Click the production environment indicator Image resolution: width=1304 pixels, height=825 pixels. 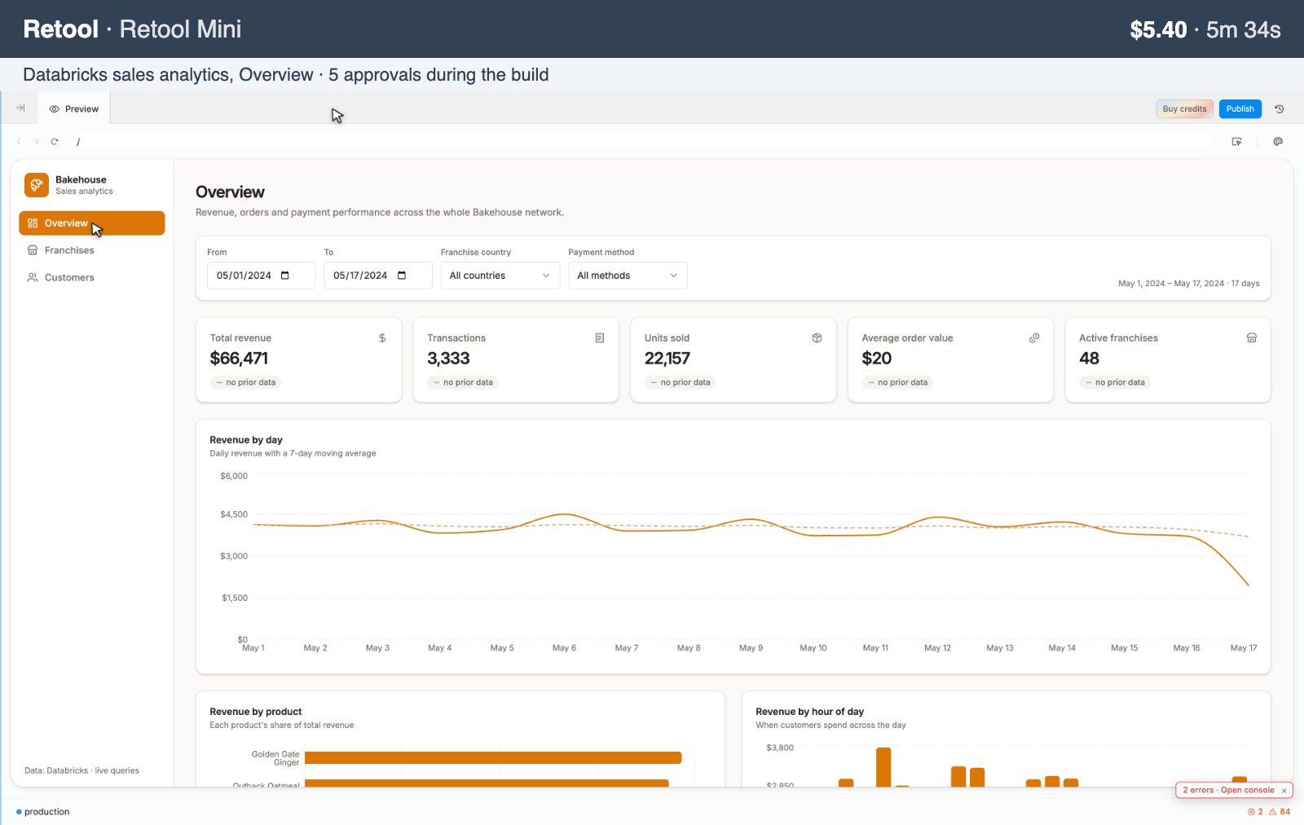point(43,812)
